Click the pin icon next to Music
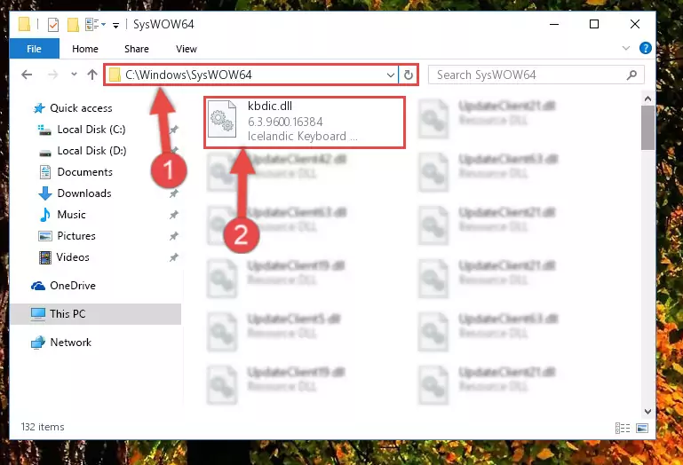The width and height of the screenshot is (683, 465). [174, 215]
